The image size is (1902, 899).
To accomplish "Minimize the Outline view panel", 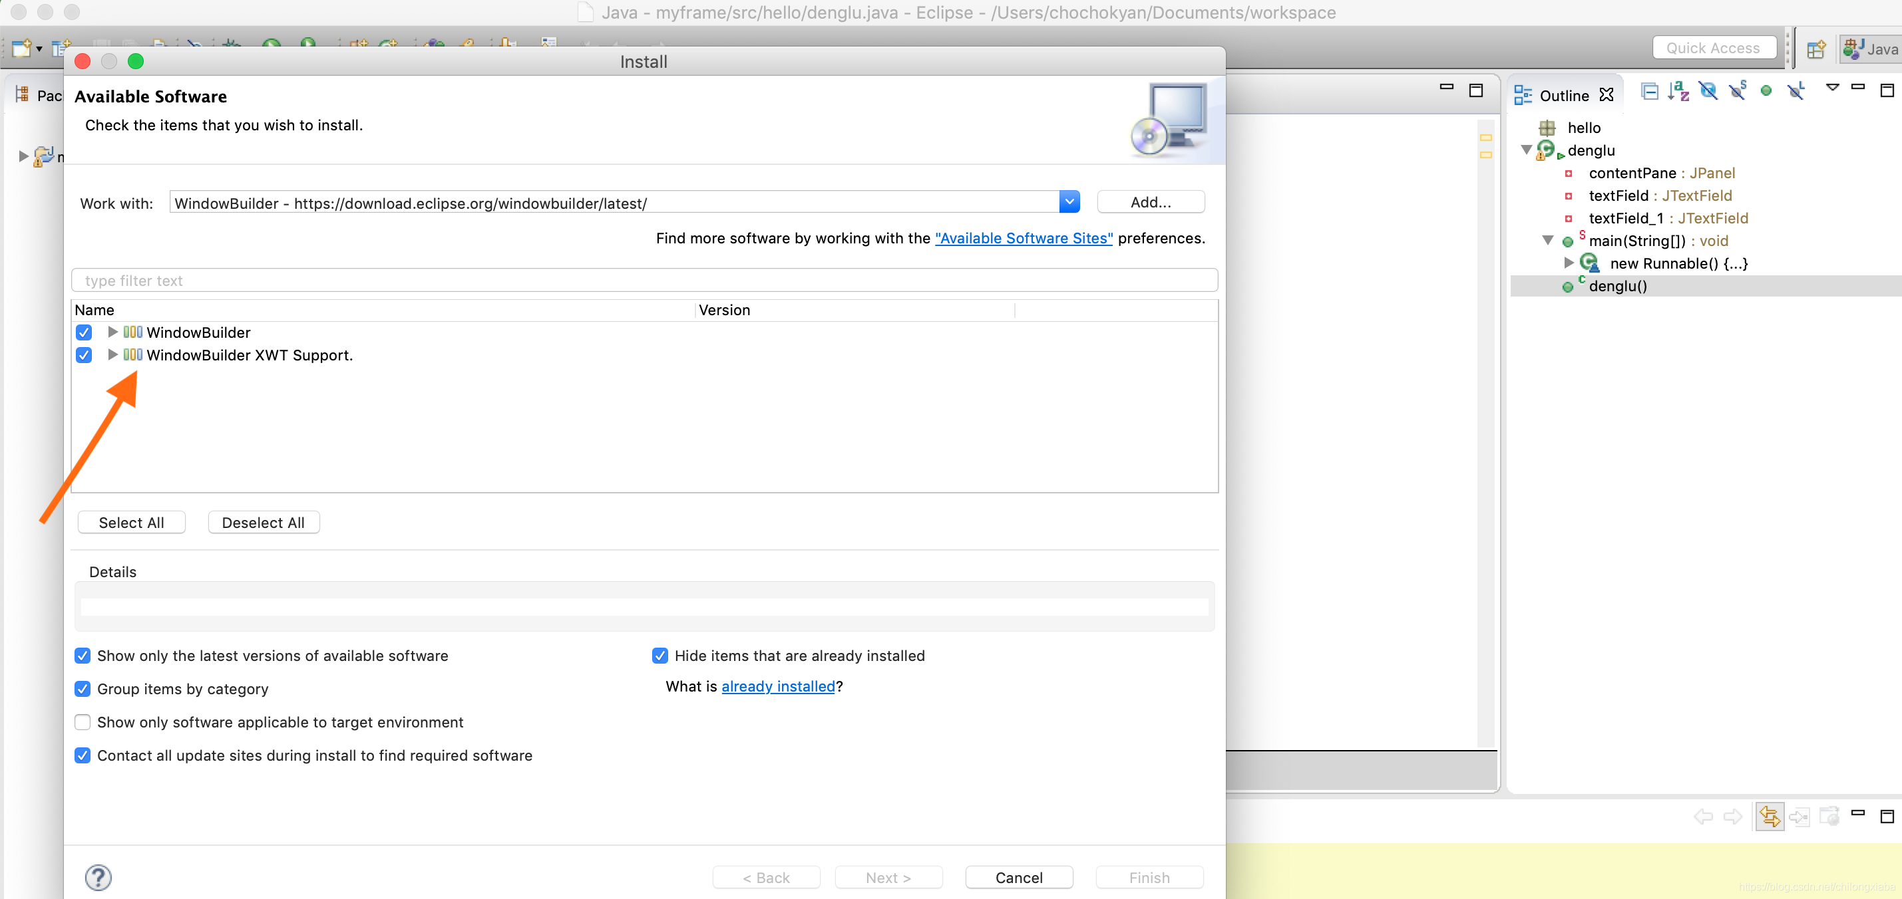I will tap(1859, 87).
